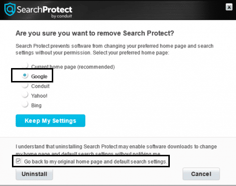
Task: Pick the Yahoo! radio button
Action: [25, 94]
